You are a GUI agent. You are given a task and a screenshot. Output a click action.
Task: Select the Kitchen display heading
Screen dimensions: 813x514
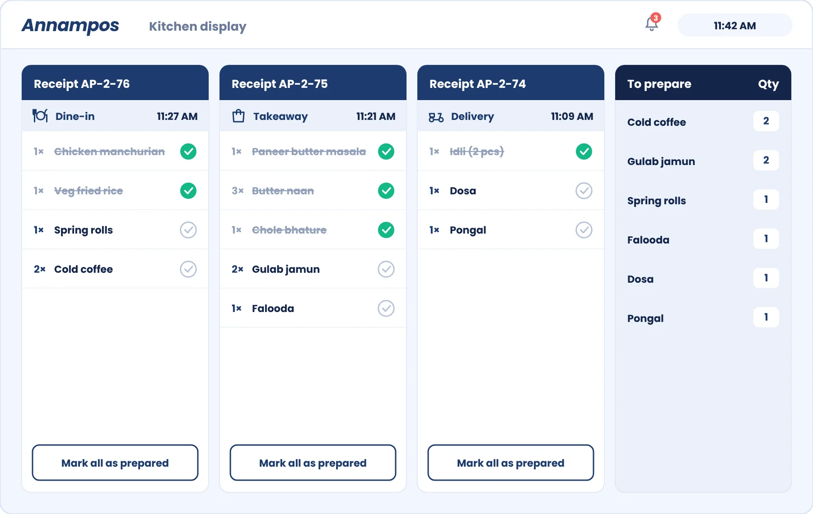tap(198, 27)
